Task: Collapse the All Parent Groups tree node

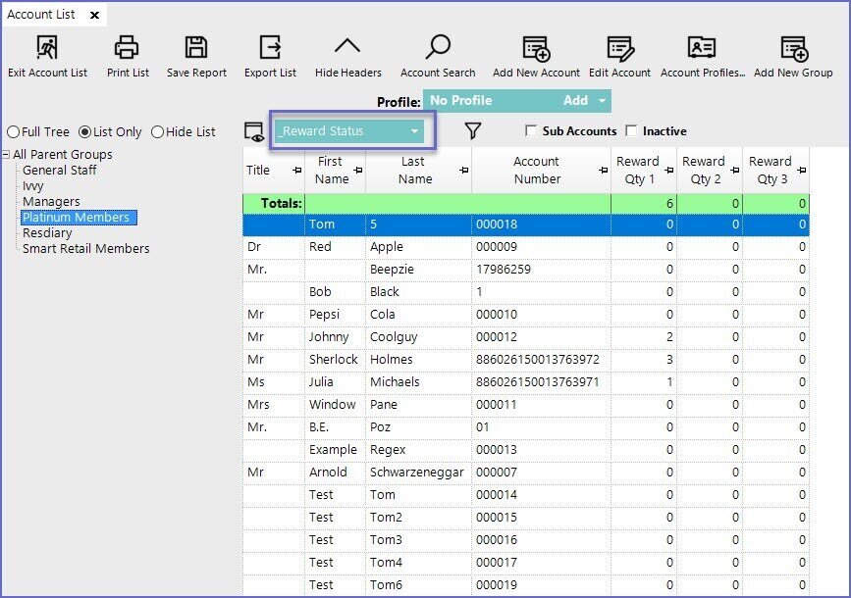Action: click(7, 155)
